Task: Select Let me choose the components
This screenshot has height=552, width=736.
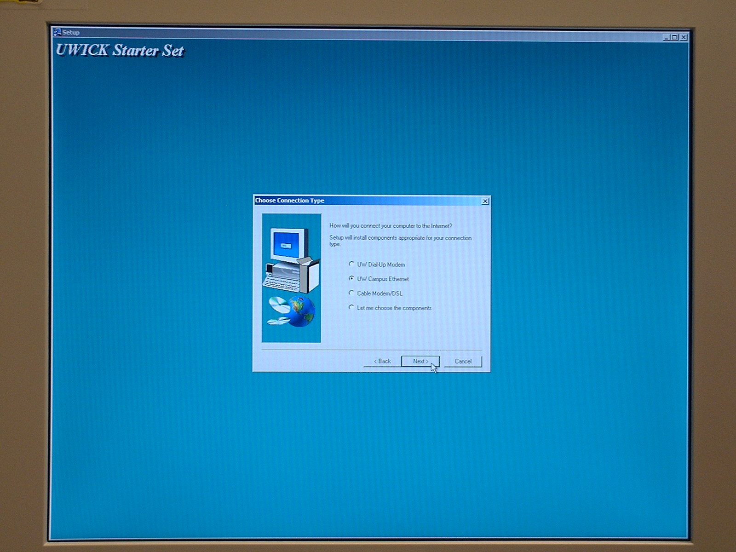Action: (351, 307)
